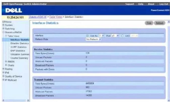Go to Statistics/RMON breadcrumb link
Viewport: 170px width, 102px height.
tap(37, 17)
